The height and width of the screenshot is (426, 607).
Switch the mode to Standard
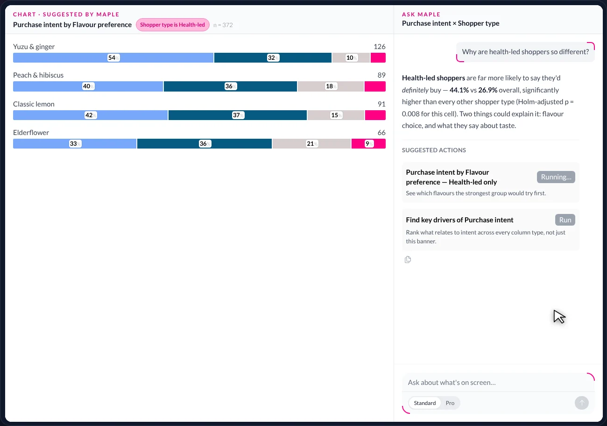[425, 403]
